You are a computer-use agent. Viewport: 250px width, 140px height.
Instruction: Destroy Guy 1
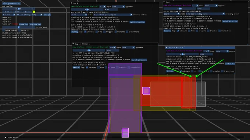point(75,32)
